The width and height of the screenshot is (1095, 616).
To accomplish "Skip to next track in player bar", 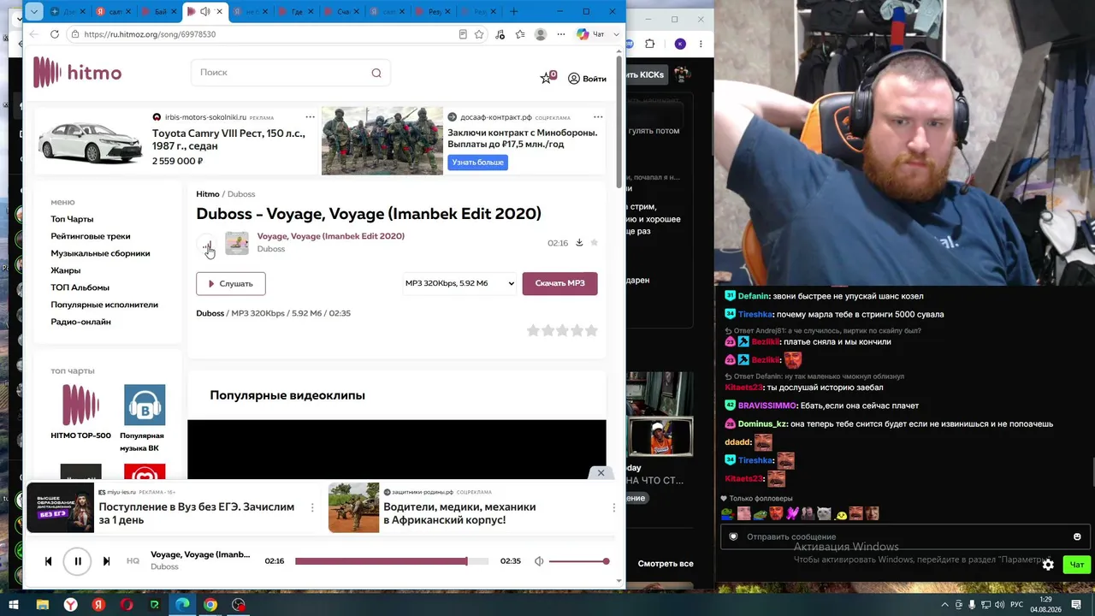I will click(x=106, y=561).
